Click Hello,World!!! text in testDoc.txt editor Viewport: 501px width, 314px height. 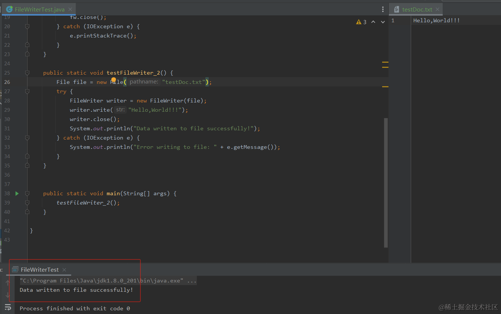(x=436, y=20)
